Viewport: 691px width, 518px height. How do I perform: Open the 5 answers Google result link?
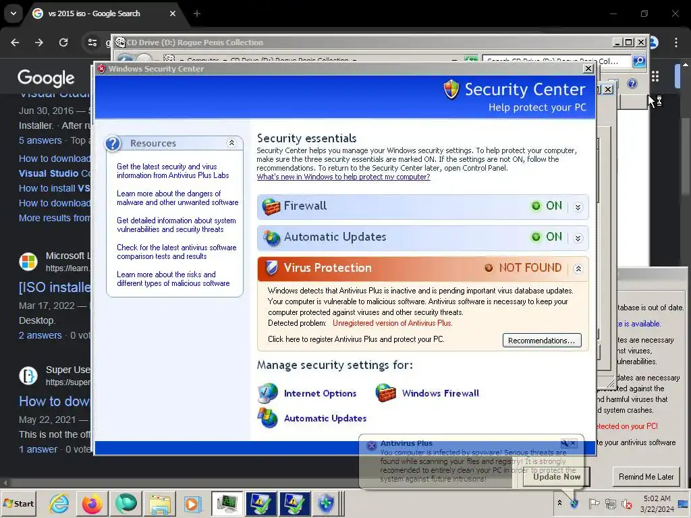point(40,140)
